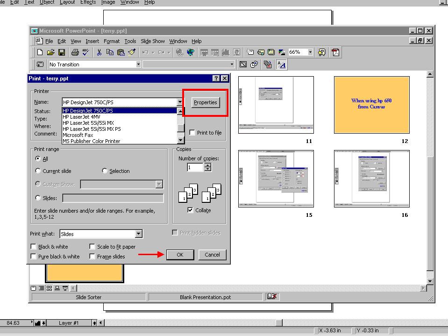Open the PowerPoint File menu
448x336 pixels.
(x=49, y=41)
